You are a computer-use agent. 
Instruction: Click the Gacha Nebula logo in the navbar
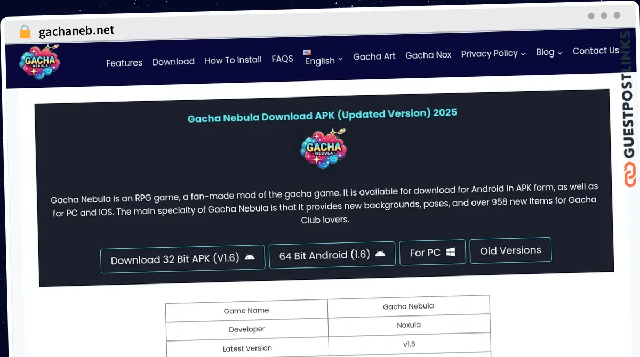tap(39, 61)
